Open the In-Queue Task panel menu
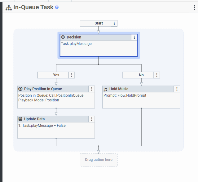Image resolution: width=198 pixels, height=182 pixels. (x=194, y=7)
